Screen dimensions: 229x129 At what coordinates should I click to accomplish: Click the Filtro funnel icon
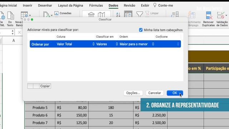[x=140, y=14]
